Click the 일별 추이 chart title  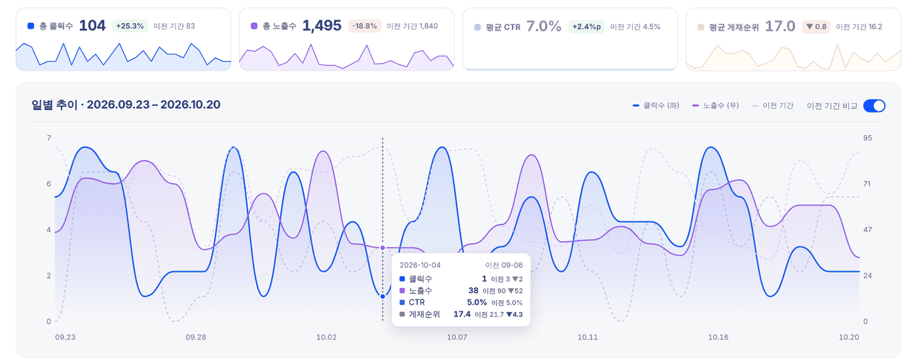click(x=126, y=105)
